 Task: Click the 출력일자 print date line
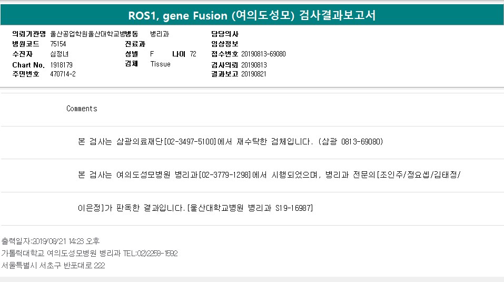tap(51, 241)
